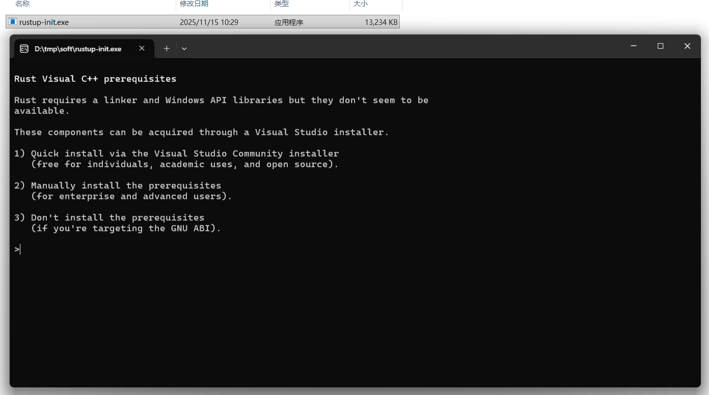Sort Explorer list by 修改日期 column
Viewport: 709px width, 395px height.
click(194, 4)
